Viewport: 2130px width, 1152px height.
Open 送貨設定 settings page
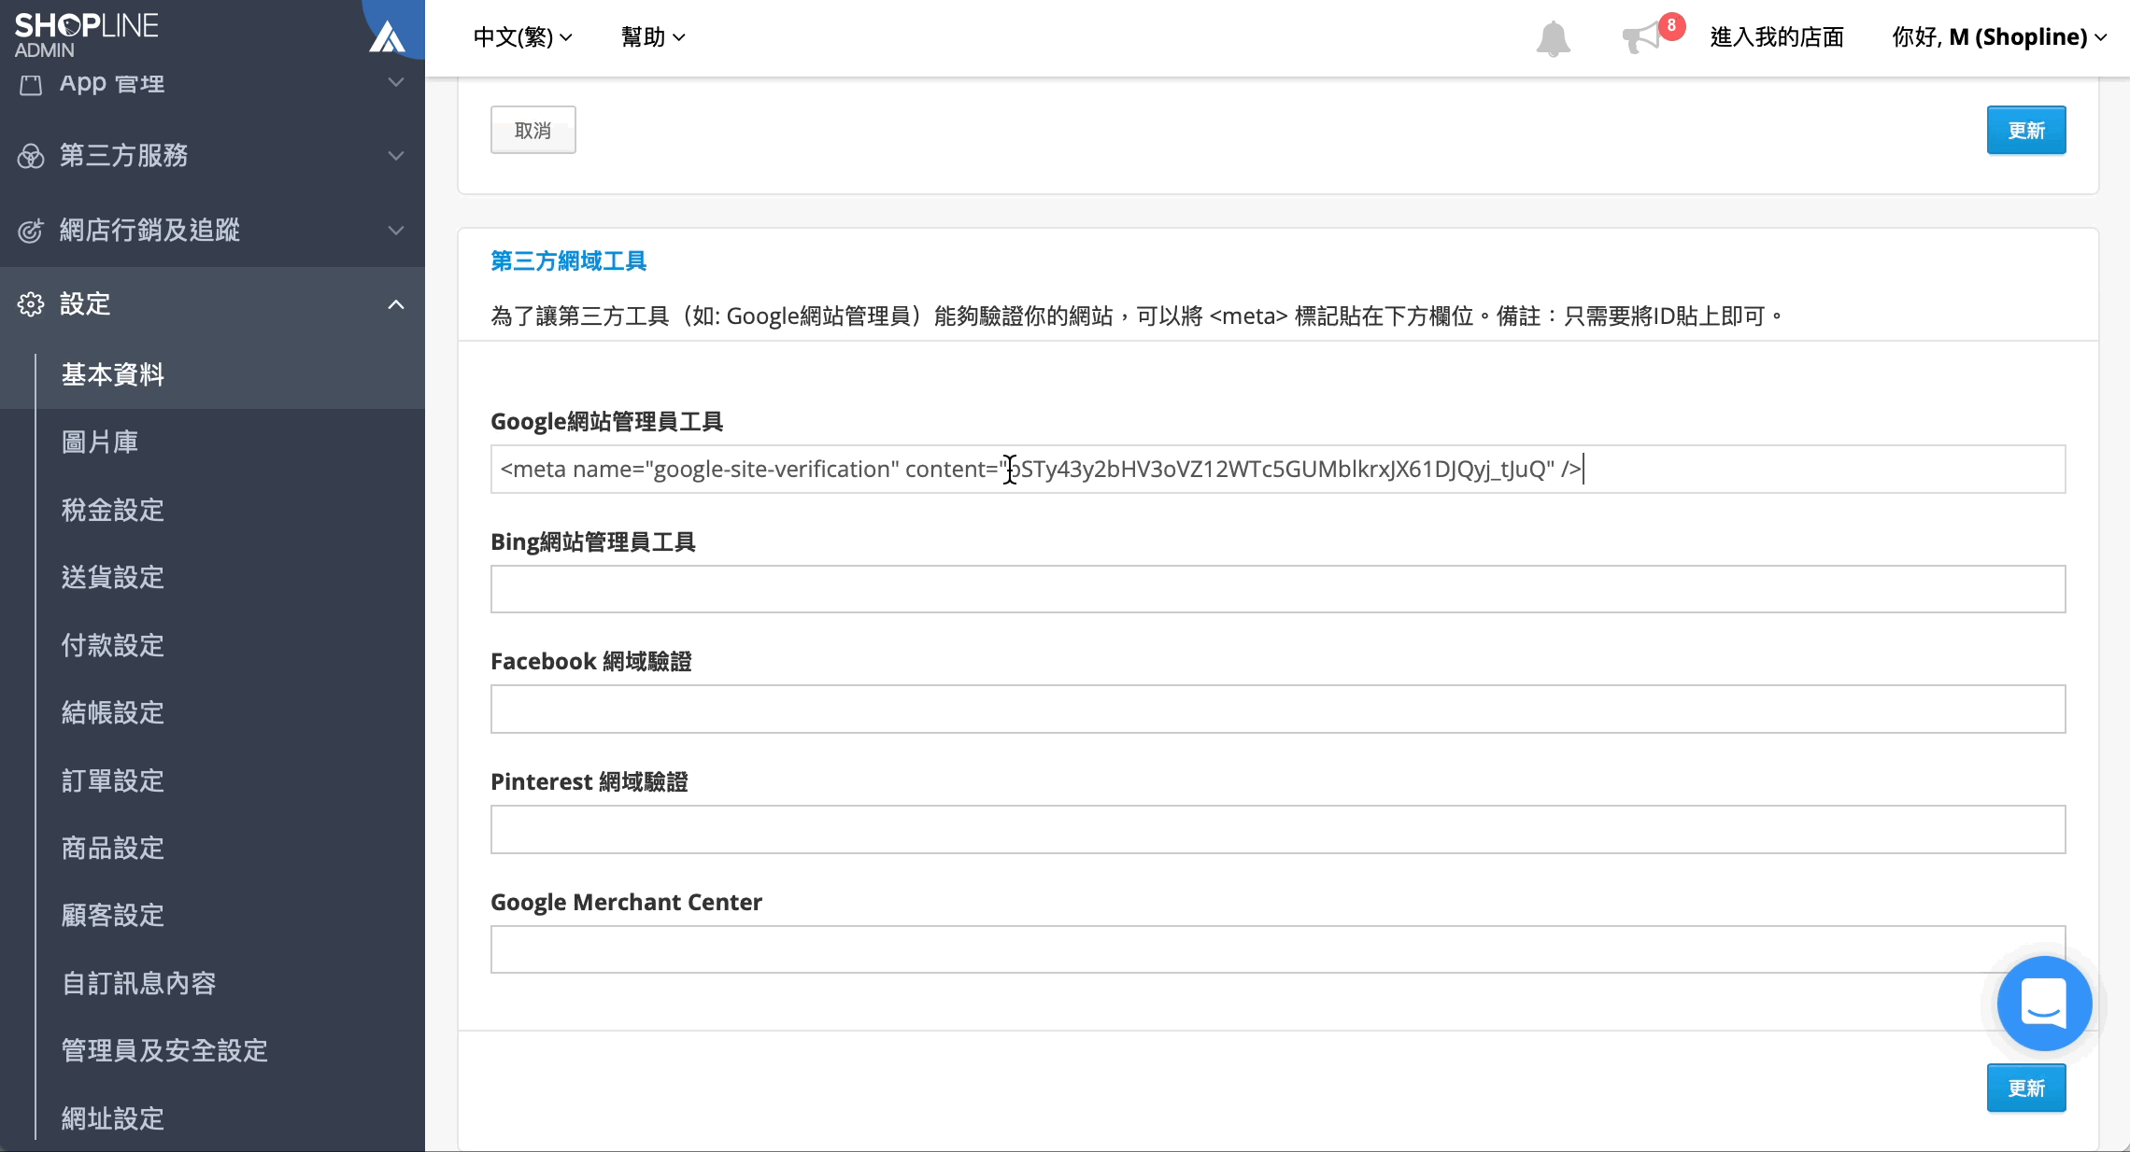[113, 577]
